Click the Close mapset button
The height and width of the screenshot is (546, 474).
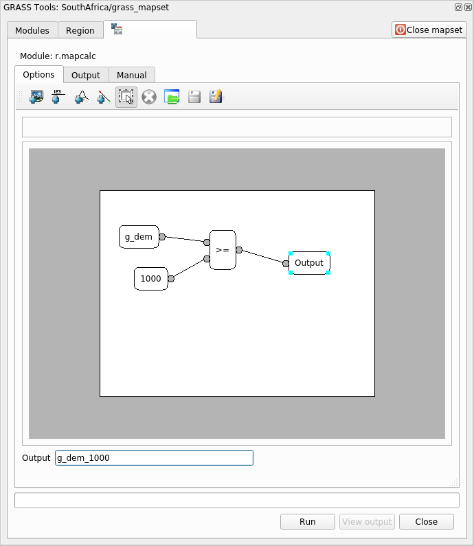point(429,30)
